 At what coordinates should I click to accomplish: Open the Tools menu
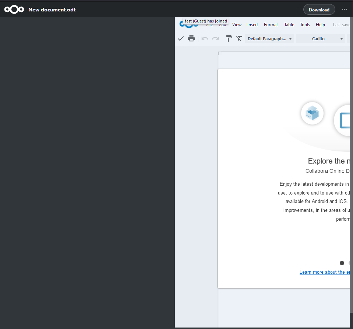[305, 25]
